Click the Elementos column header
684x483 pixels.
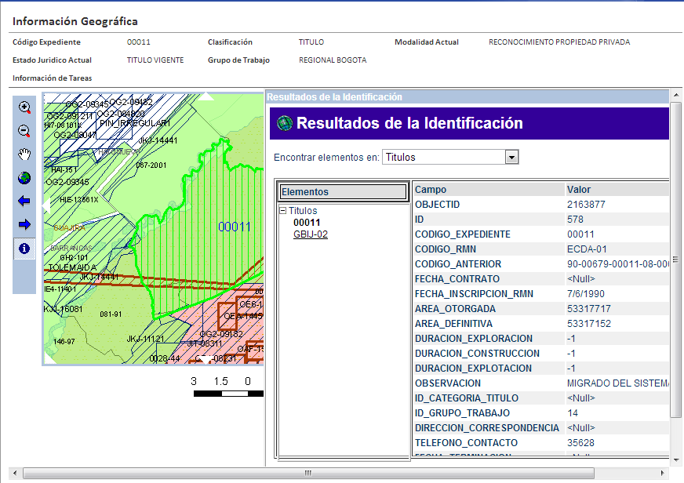343,192
